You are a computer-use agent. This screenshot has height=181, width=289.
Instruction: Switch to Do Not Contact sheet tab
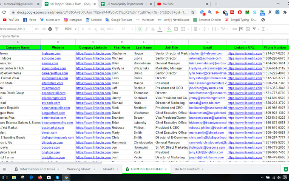click(x=189, y=169)
